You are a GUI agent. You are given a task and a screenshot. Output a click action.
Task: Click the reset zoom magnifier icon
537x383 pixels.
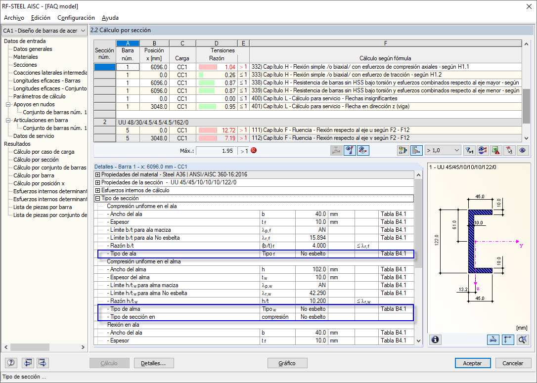coord(522,340)
